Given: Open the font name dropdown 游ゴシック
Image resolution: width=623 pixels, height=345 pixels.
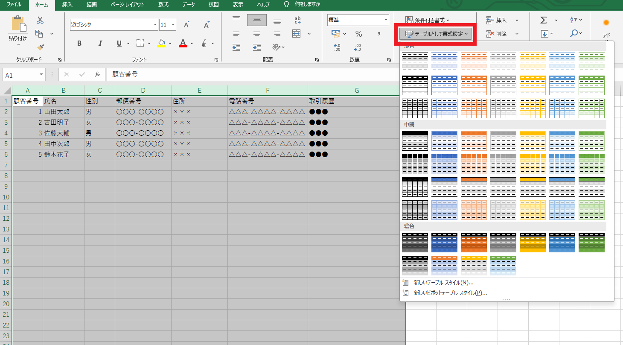Looking at the screenshot, I should point(155,25).
